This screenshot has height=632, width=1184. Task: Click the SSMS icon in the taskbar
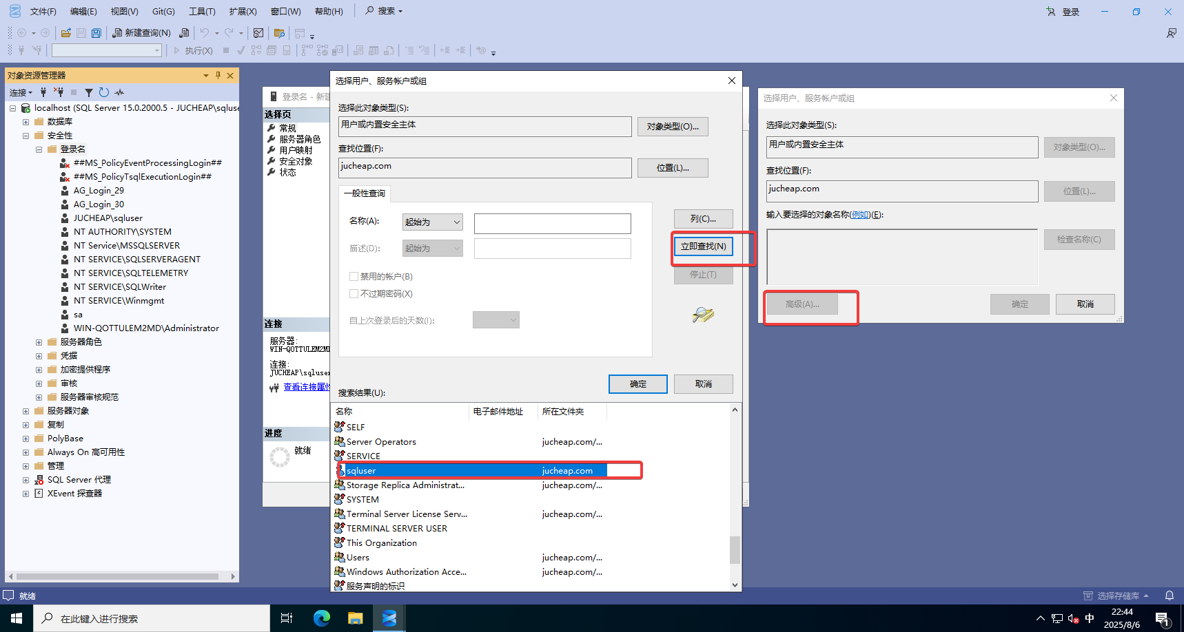tap(389, 618)
